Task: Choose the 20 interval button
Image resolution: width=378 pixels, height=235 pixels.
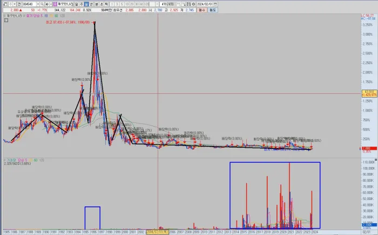Action: pos(132,4)
